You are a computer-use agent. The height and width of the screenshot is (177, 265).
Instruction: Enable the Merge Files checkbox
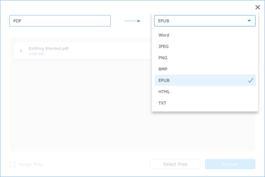pos(12,165)
